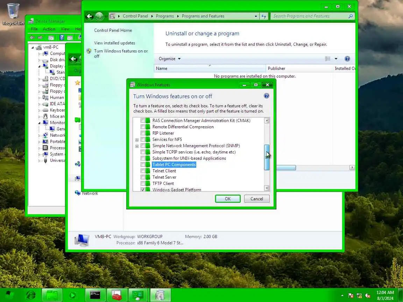Show hidden tray icons arrow
This screenshot has height=302, width=403.
342,296
